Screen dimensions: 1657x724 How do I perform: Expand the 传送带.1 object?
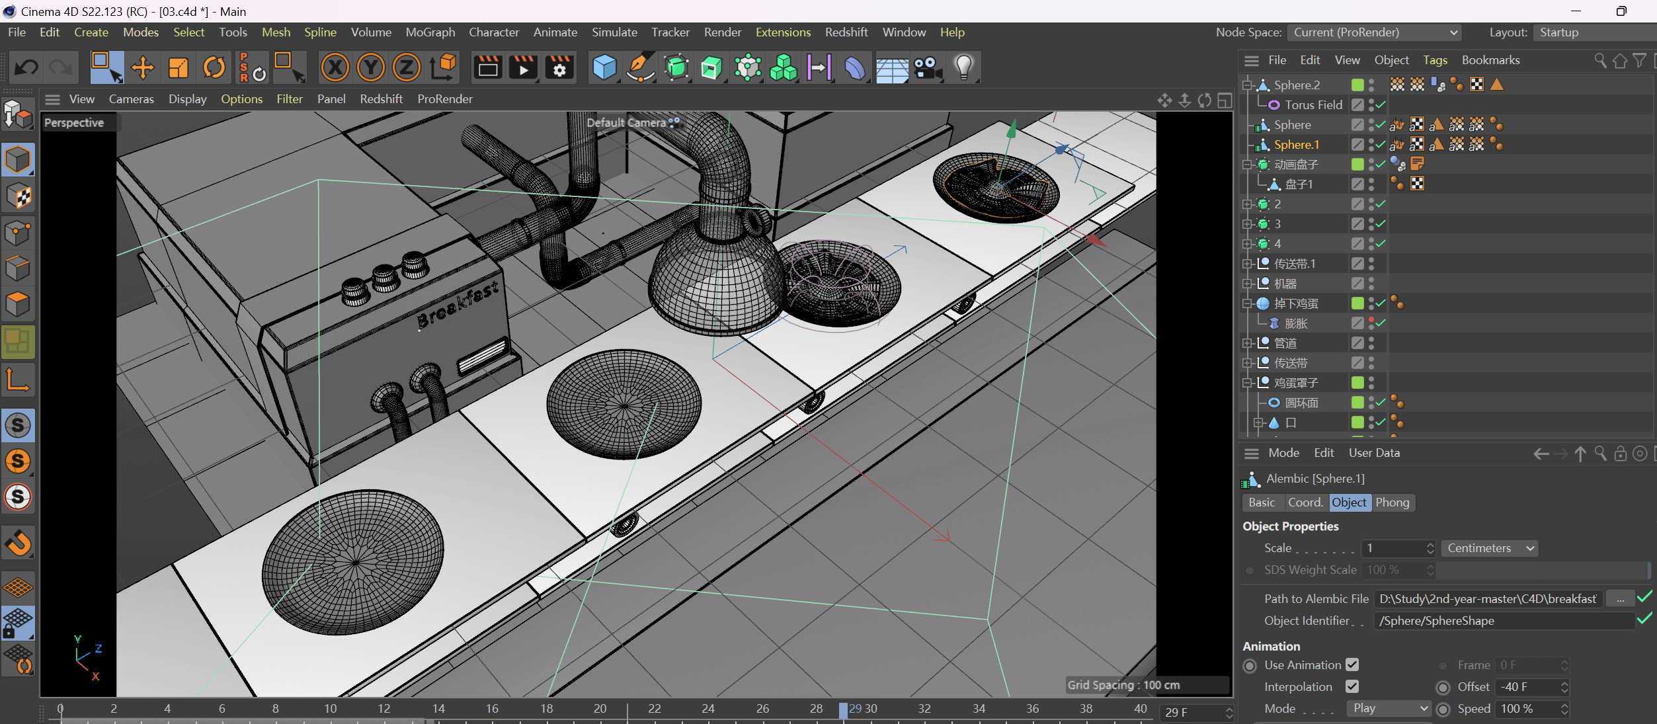(x=1247, y=264)
